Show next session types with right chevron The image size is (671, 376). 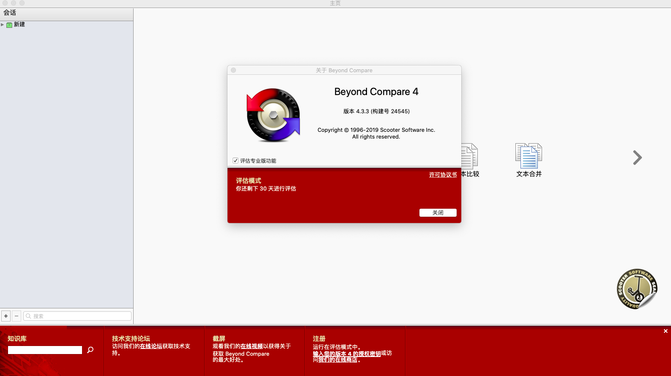tap(637, 158)
